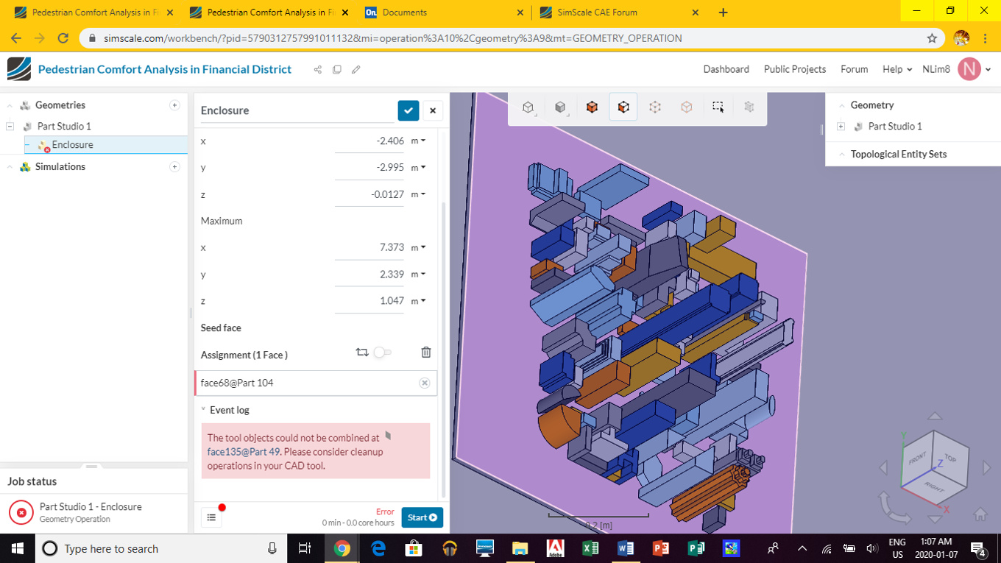
Task: Activate the face selection mode icon
Action: point(623,107)
